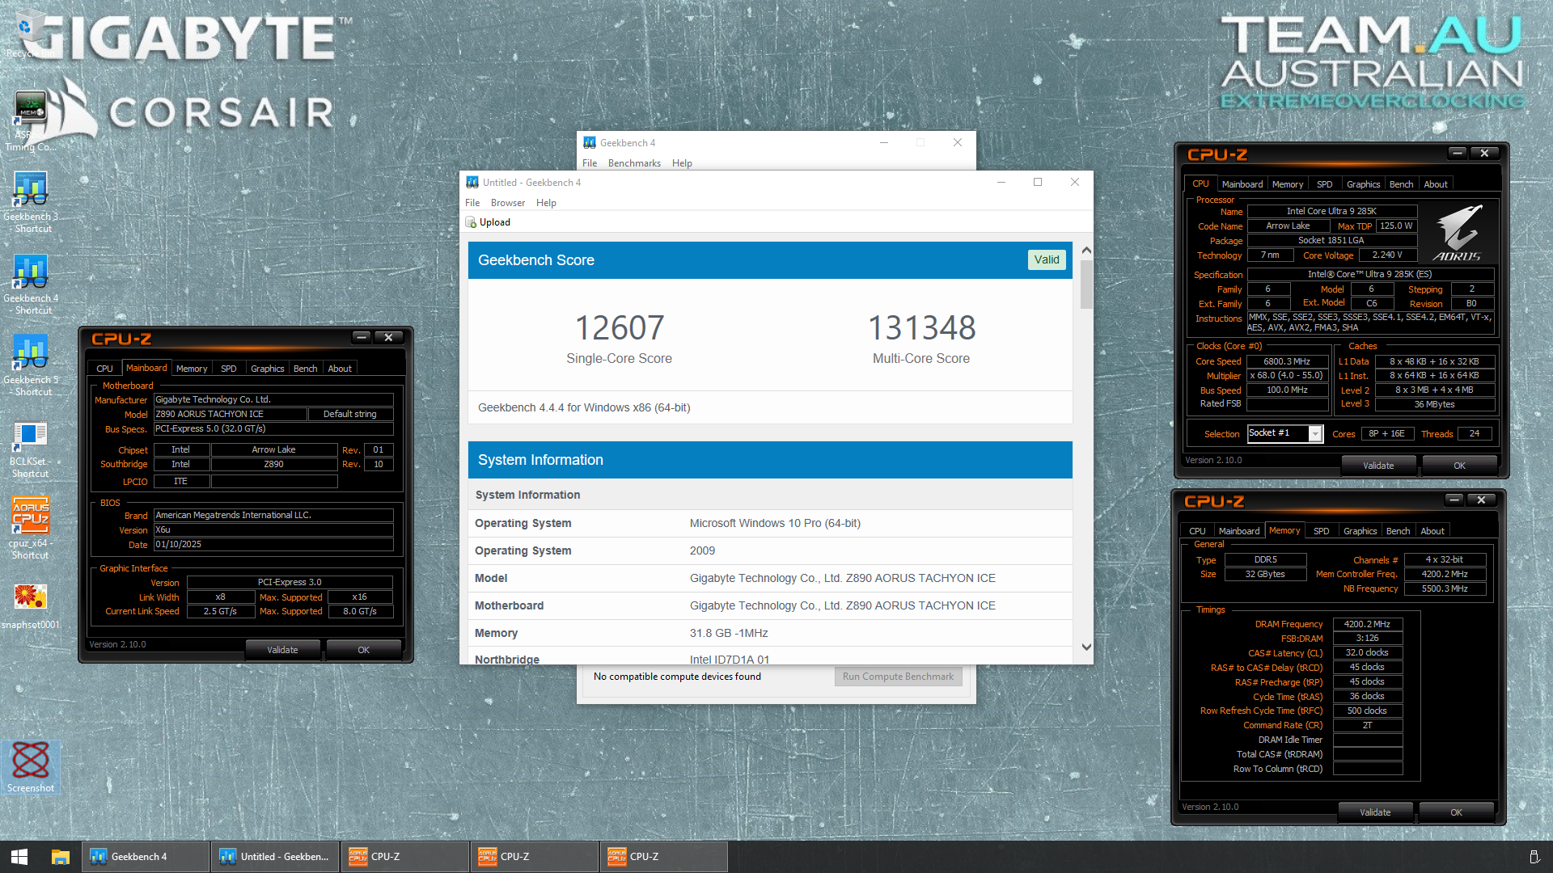This screenshot has width=1553, height=873.
Task: Switch to Geekbench 4 taskbar button
Action: 146,857
